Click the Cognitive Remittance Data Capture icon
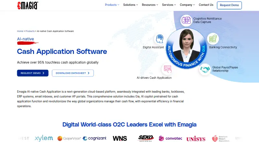The image size is (259, 142). click(x=186, y=20)
